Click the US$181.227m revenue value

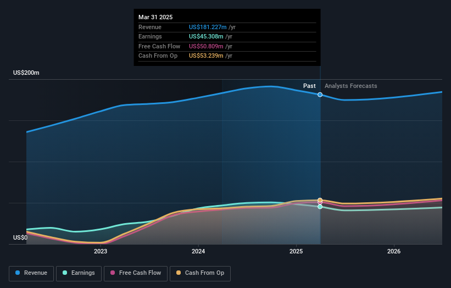pos(208,27)
